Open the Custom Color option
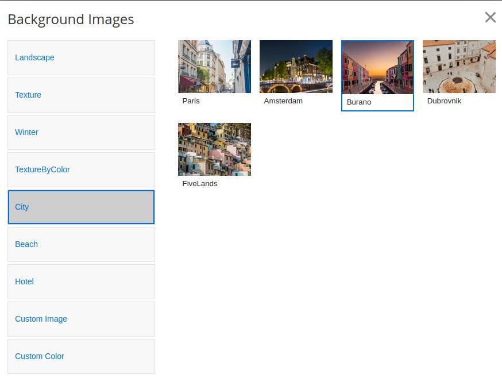This screenshot has height=382, width=502. click(x=81, y=356)
